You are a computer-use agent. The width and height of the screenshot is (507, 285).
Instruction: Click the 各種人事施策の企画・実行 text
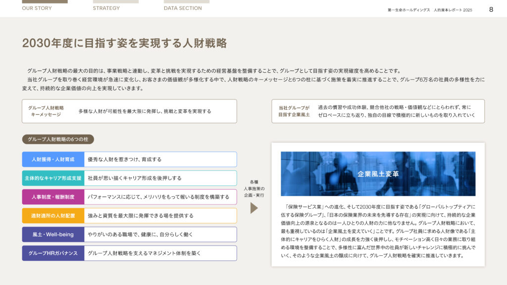point(254,189)
